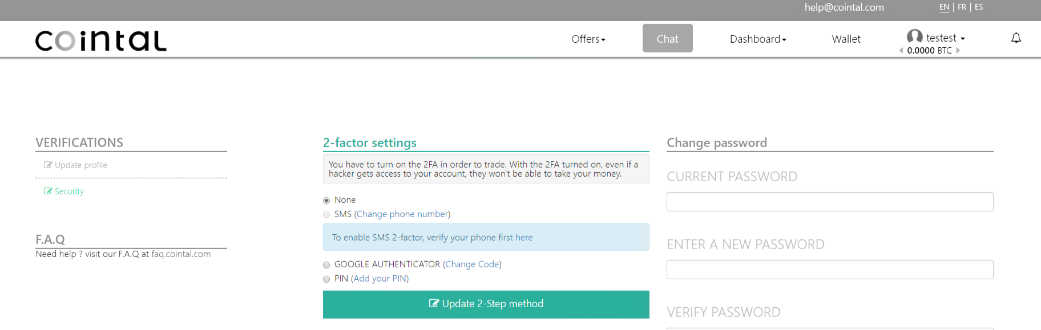
Task: Select the None 2-factor radio option
Action: 326,200
